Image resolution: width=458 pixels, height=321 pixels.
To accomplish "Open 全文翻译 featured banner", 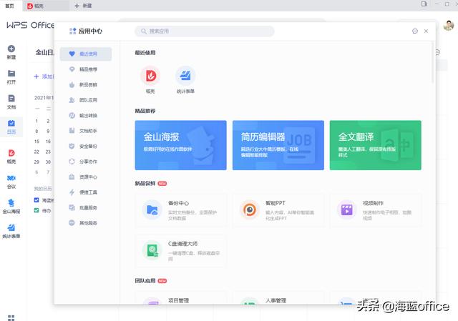I will click(x=375, y=145).
